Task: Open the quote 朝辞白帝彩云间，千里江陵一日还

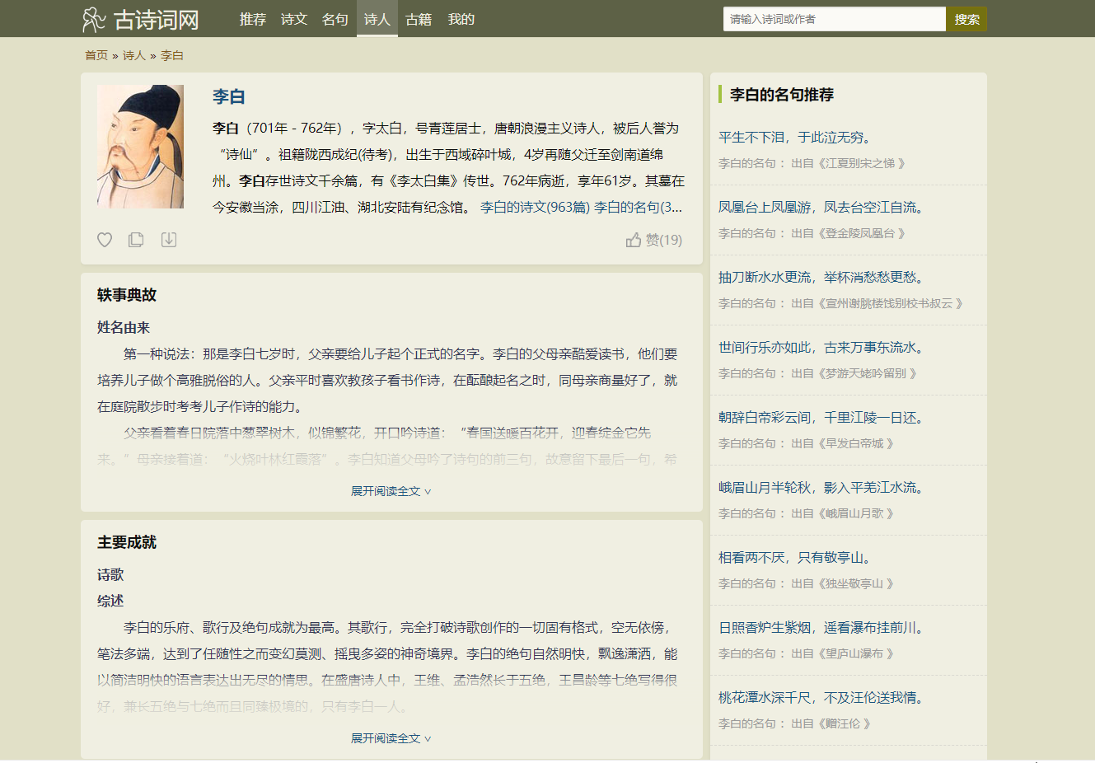Action: (821, 418)
